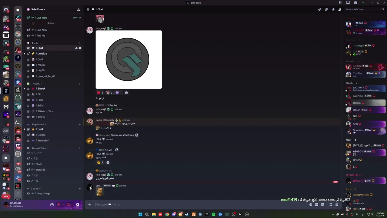Toggle the purple heart reaction
Screen dimensions: 387x218
pyautogui.click(x=119, y=93)
